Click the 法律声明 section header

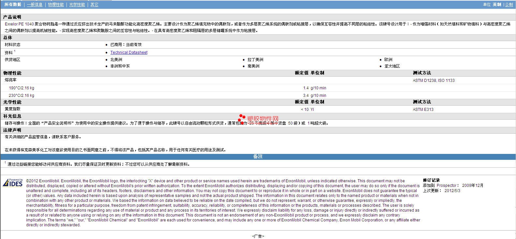click(12, 130)
